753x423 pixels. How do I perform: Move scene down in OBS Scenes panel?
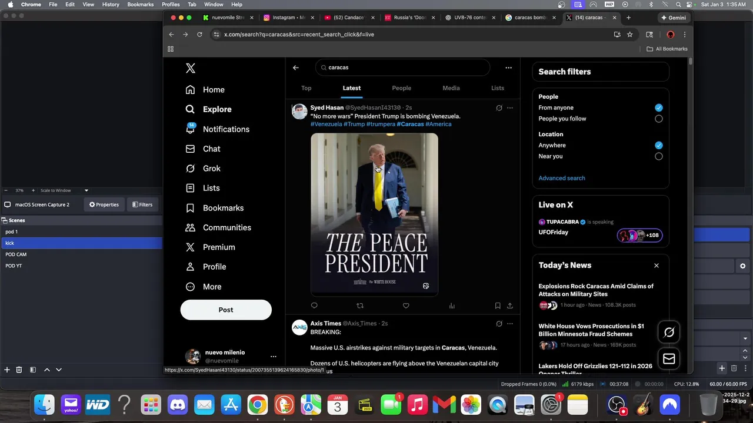pos(59,370)
